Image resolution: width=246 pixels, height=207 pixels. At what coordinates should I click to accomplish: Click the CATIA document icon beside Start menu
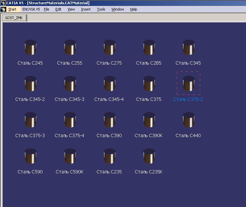pyautogui.click(x=3, y=10)
